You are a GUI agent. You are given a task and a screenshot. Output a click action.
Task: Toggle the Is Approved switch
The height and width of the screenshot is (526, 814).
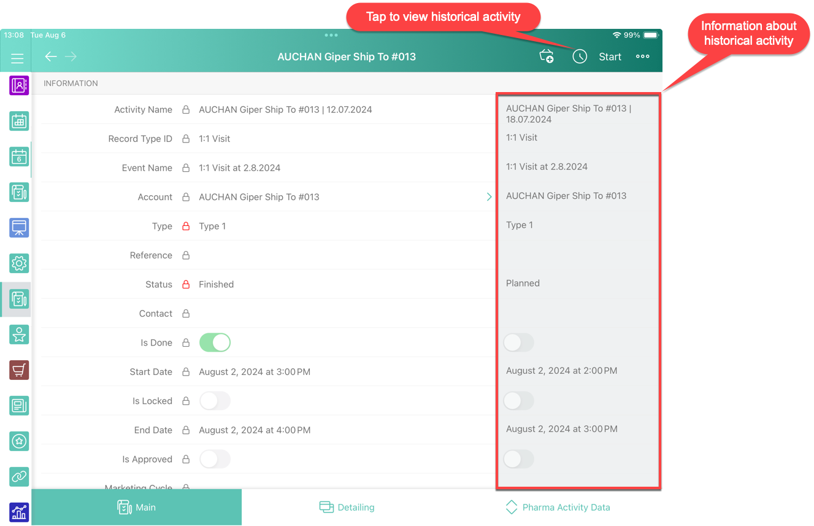(215, 459)
